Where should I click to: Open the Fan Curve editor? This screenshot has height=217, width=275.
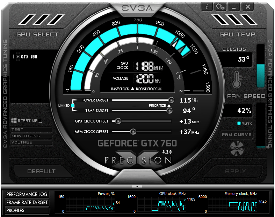pos(237,135)
